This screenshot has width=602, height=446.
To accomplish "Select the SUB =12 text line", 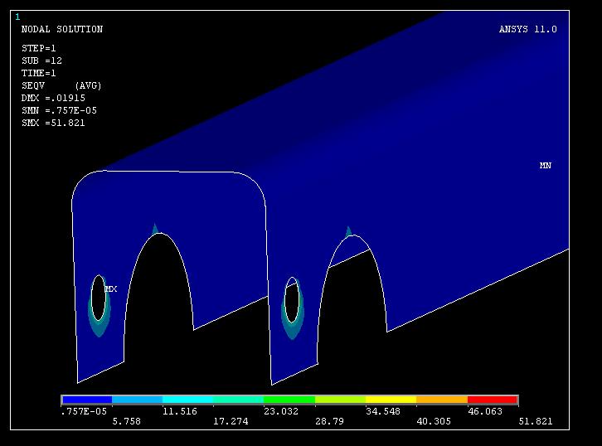I will coord(41,61).
